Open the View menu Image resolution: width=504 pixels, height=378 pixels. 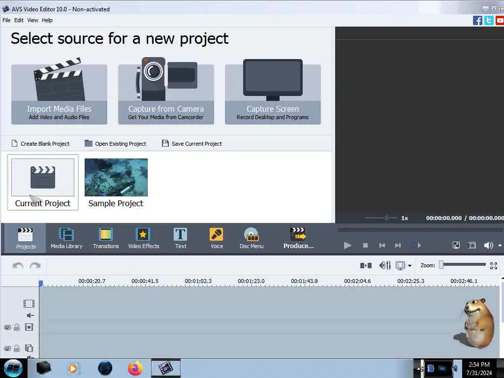tap(32, 20)
